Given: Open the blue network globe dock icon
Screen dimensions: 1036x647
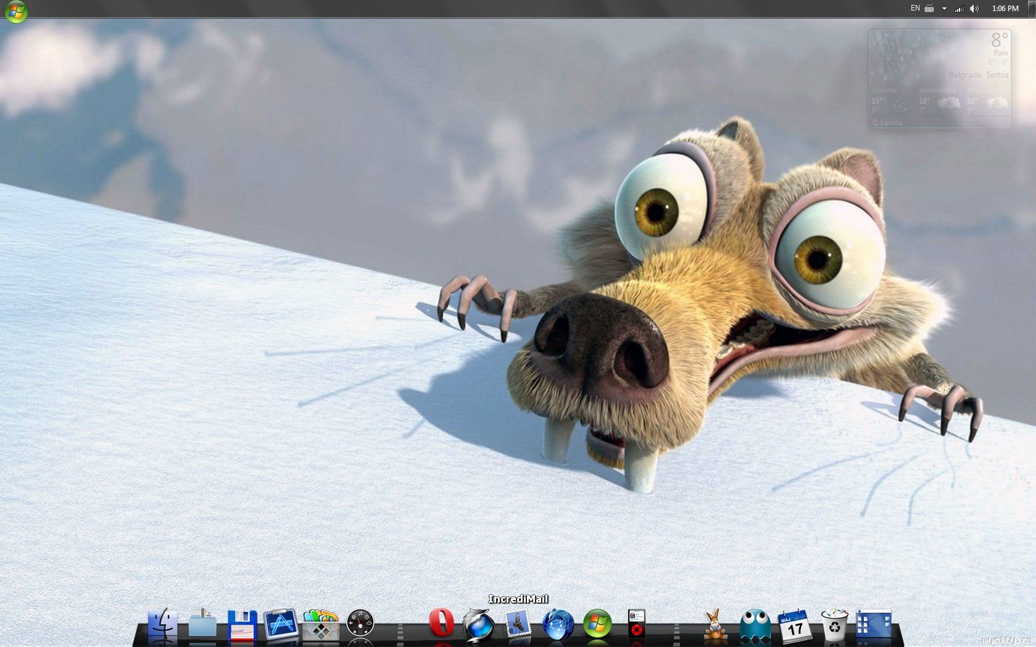Looking at the screenshot, I should tap(558, 624).
